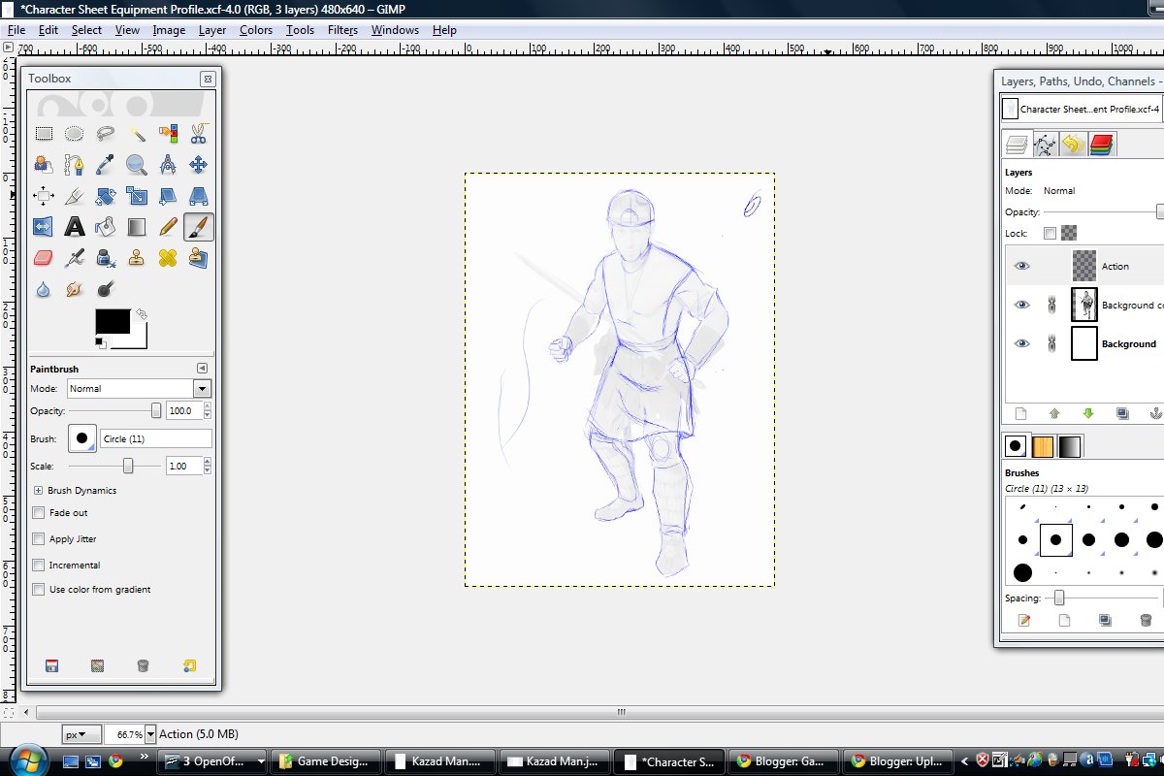Click the brush Scale value field
Image resolution: width=1164 pixels, height=776 pixels.
click(x=182, y=467)
